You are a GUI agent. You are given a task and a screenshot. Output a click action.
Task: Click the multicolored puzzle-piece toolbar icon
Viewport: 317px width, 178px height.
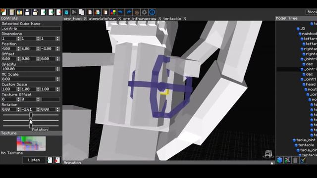(x=113, y=12)
